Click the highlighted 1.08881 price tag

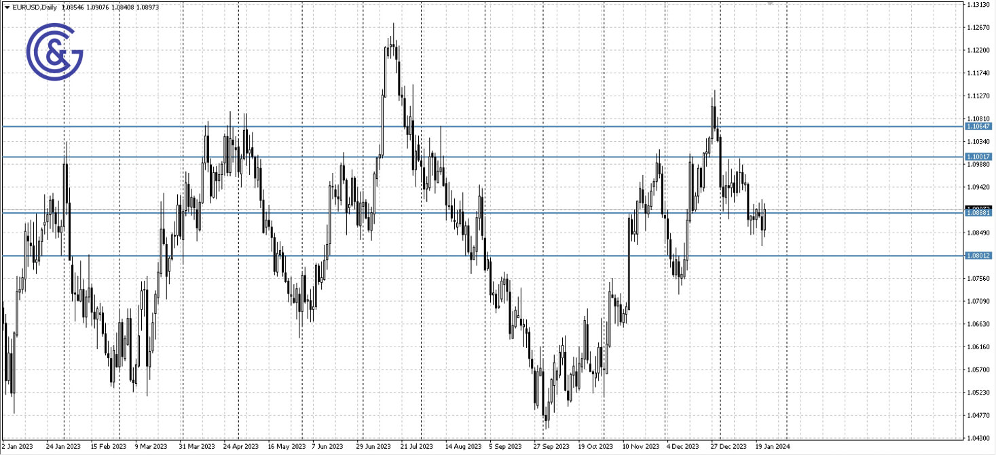[x=978, y=213]
